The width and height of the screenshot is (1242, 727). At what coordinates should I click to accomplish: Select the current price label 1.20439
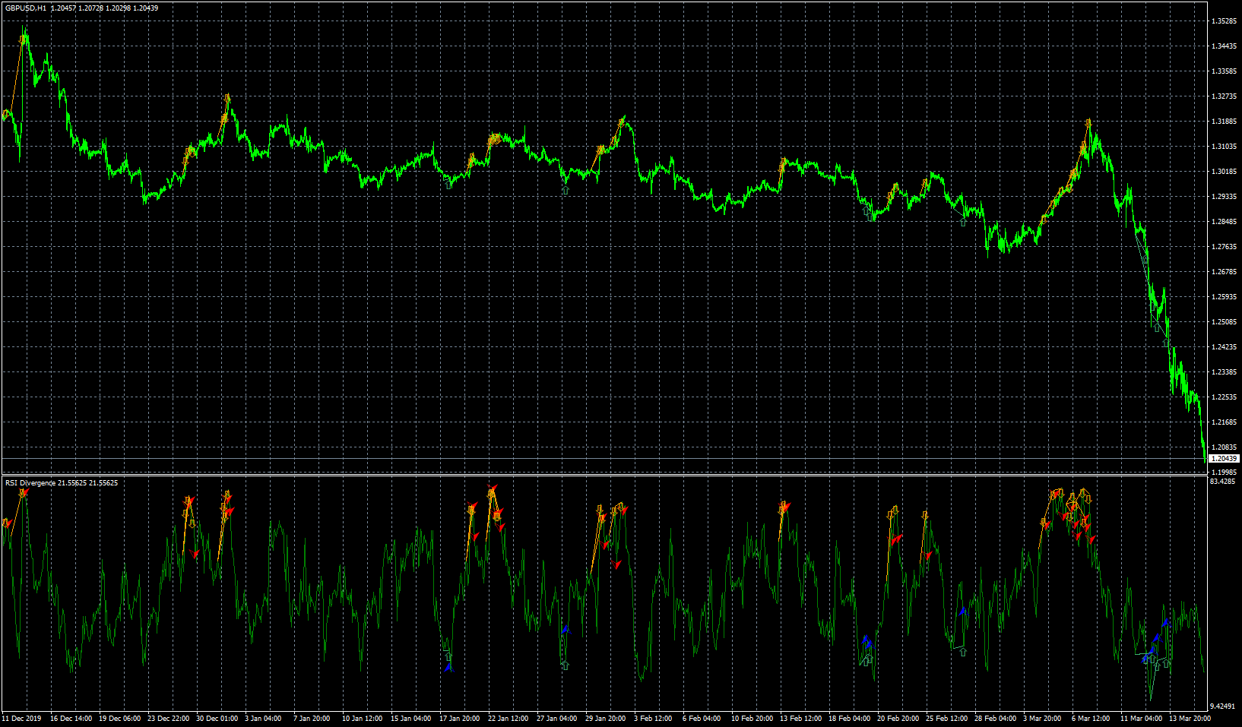pyautogui.click(x=1224, y=458)
